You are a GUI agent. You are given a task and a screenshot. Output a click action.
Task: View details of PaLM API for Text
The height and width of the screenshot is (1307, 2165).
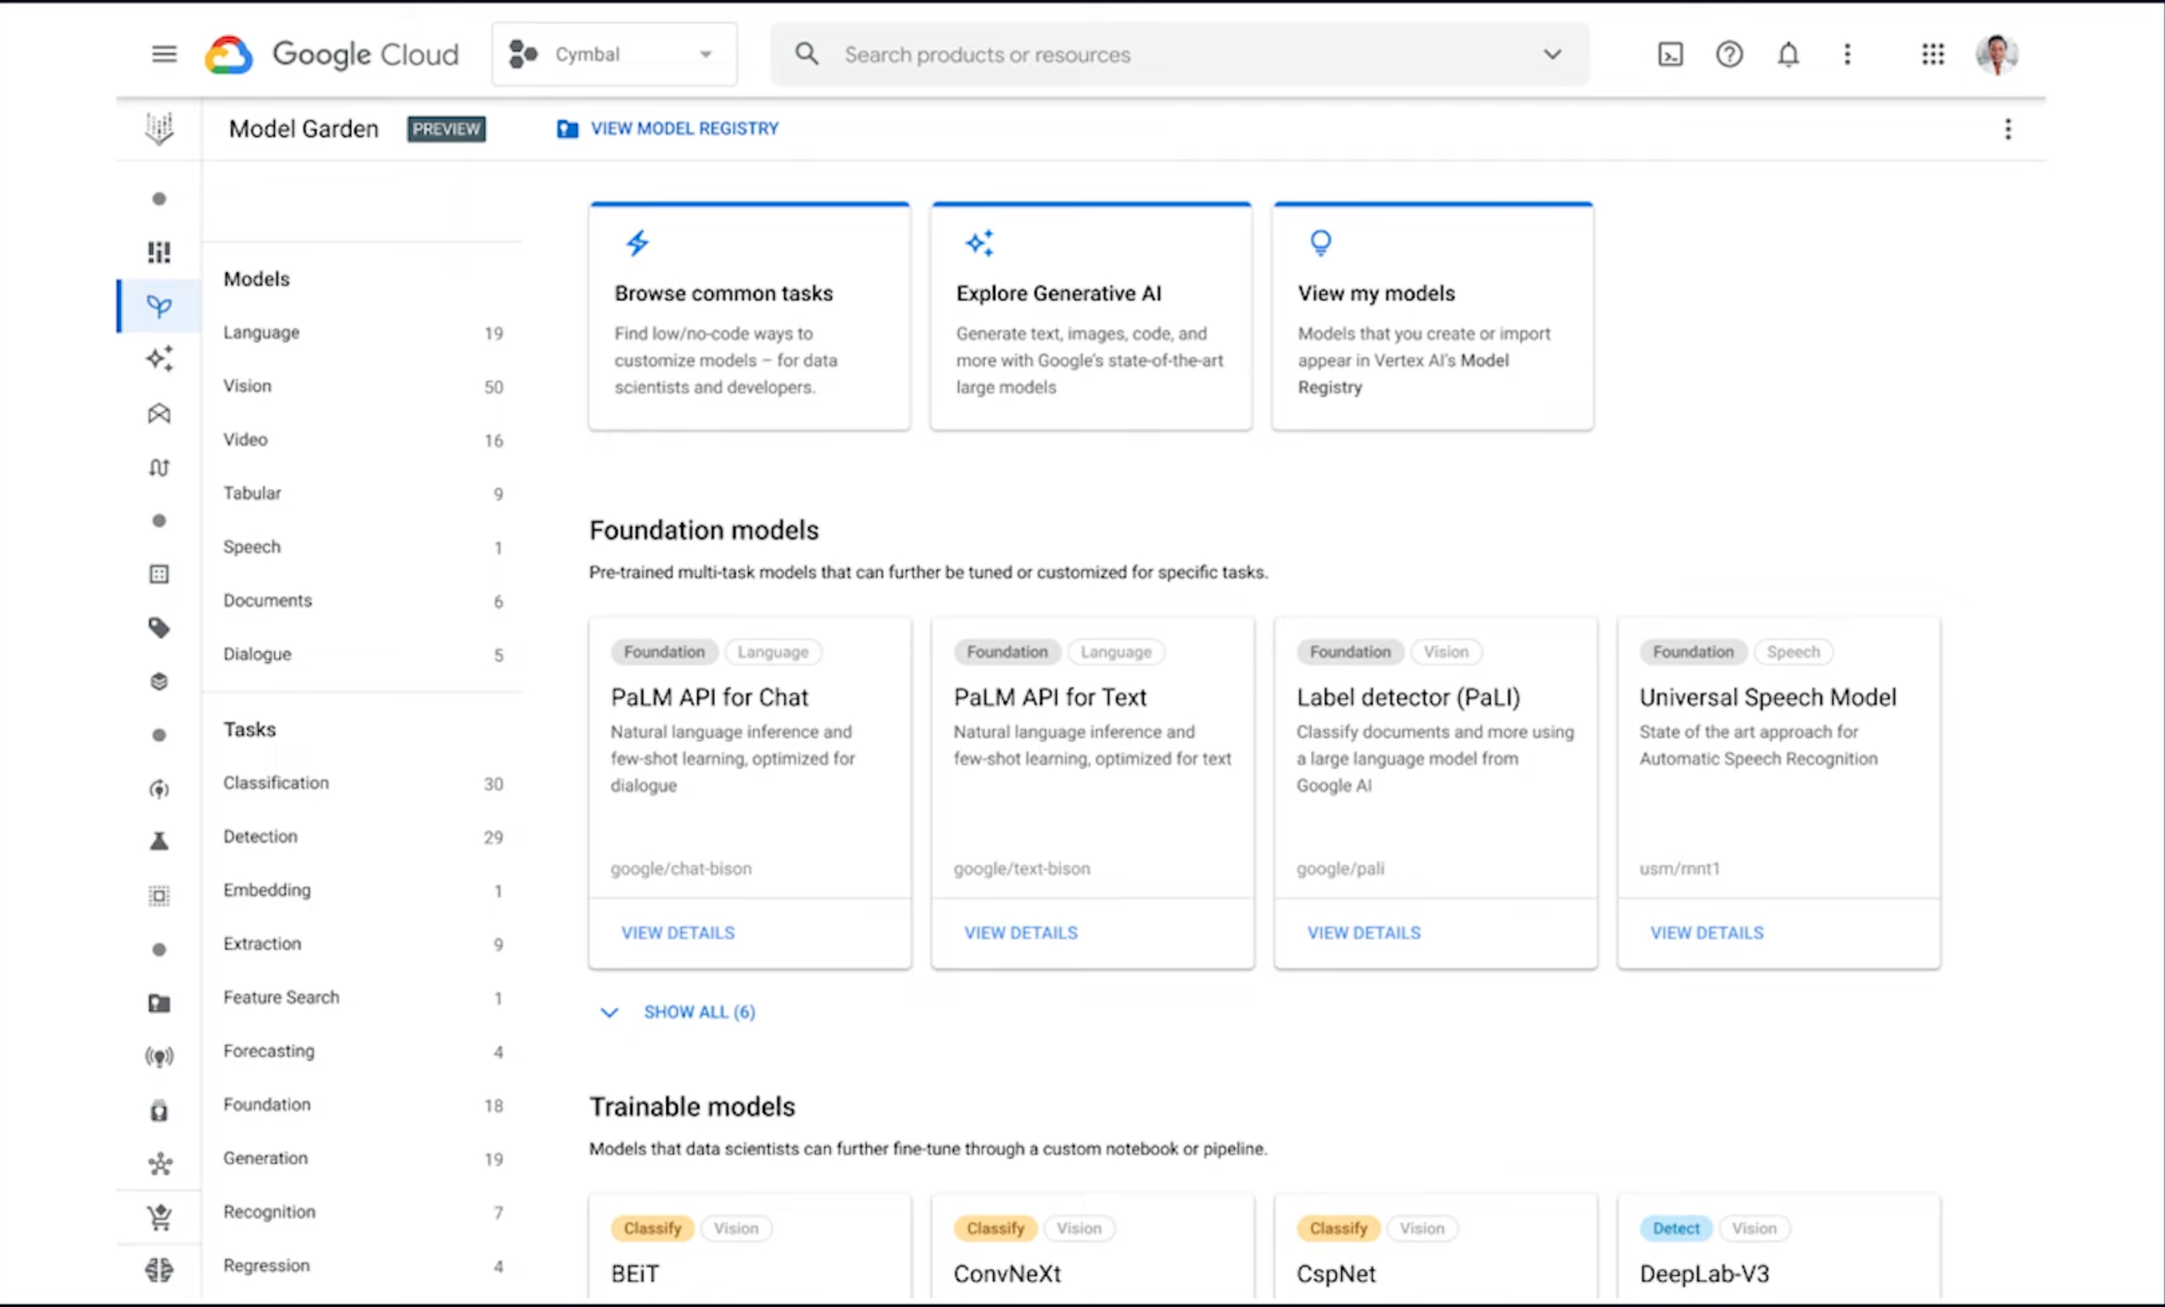[x=1021, y=933]
